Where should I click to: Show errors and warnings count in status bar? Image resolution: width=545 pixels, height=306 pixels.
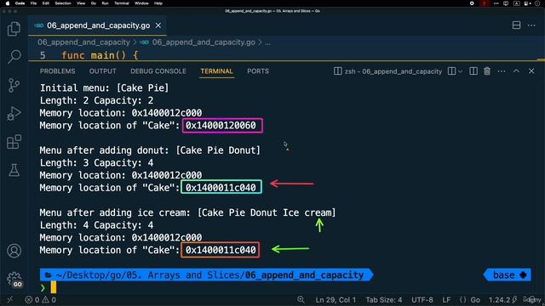coord(40,300)
